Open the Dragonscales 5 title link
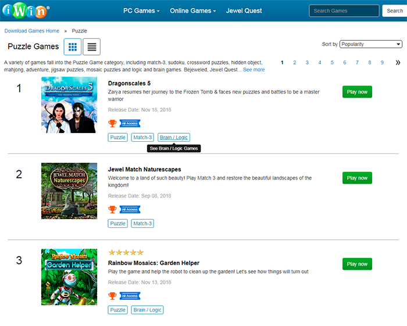Screen dimensions: 407x326 point(129,83)
